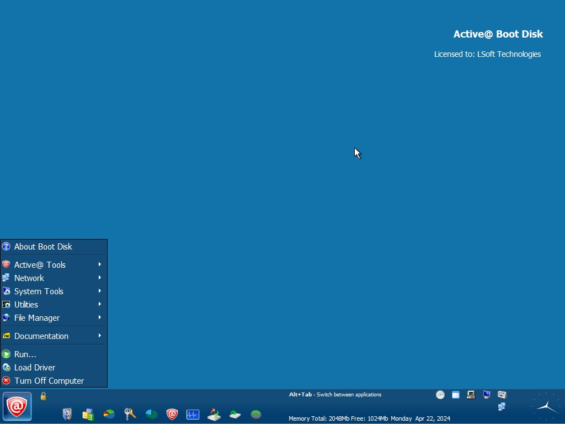Click the multicolor pie chart icon
This screenshot has height=424, width=565.
109,414
